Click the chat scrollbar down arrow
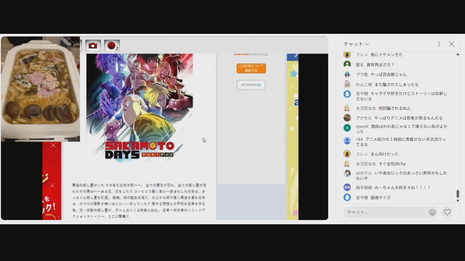465x261 pixels. click(458, 201)
